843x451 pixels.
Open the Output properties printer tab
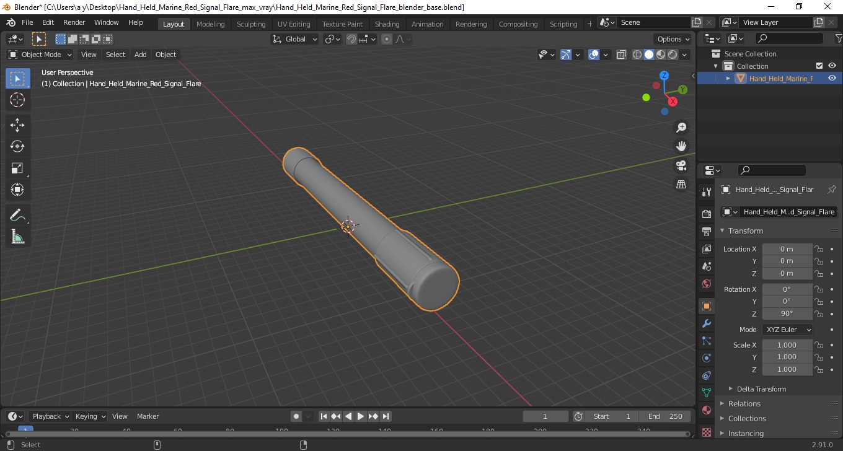click(x=706, y=231)
